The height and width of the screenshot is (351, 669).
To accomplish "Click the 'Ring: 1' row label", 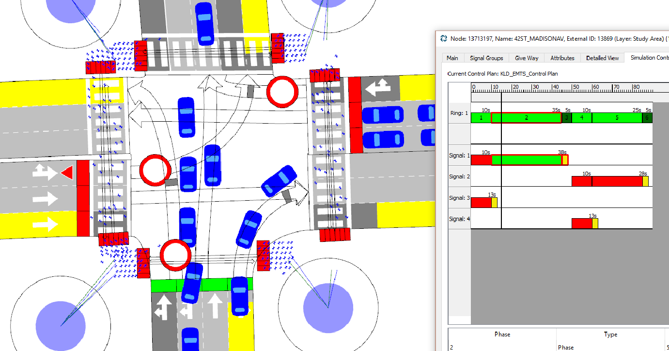I will tap(459, 113).
